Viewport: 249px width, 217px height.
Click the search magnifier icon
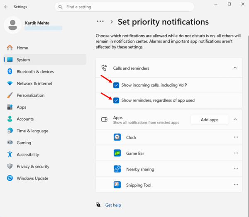[60, 7]
